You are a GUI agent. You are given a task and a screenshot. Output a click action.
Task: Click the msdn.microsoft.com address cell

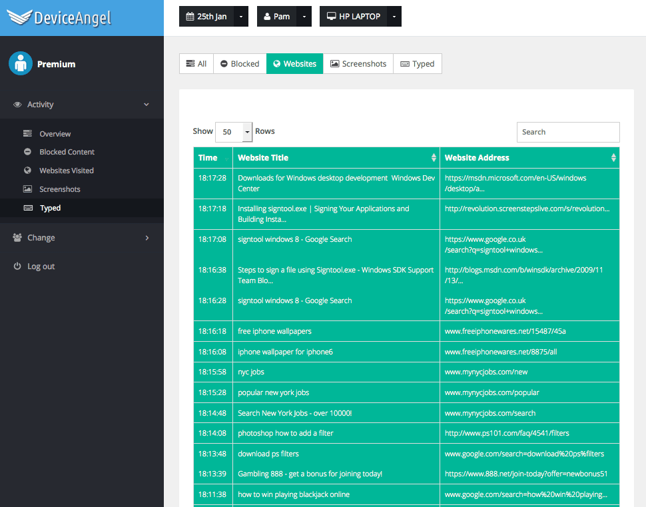pyautogui.click(x=529, y=183)
